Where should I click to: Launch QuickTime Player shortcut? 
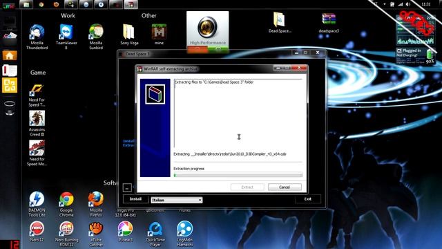click(x=155, y=234)
